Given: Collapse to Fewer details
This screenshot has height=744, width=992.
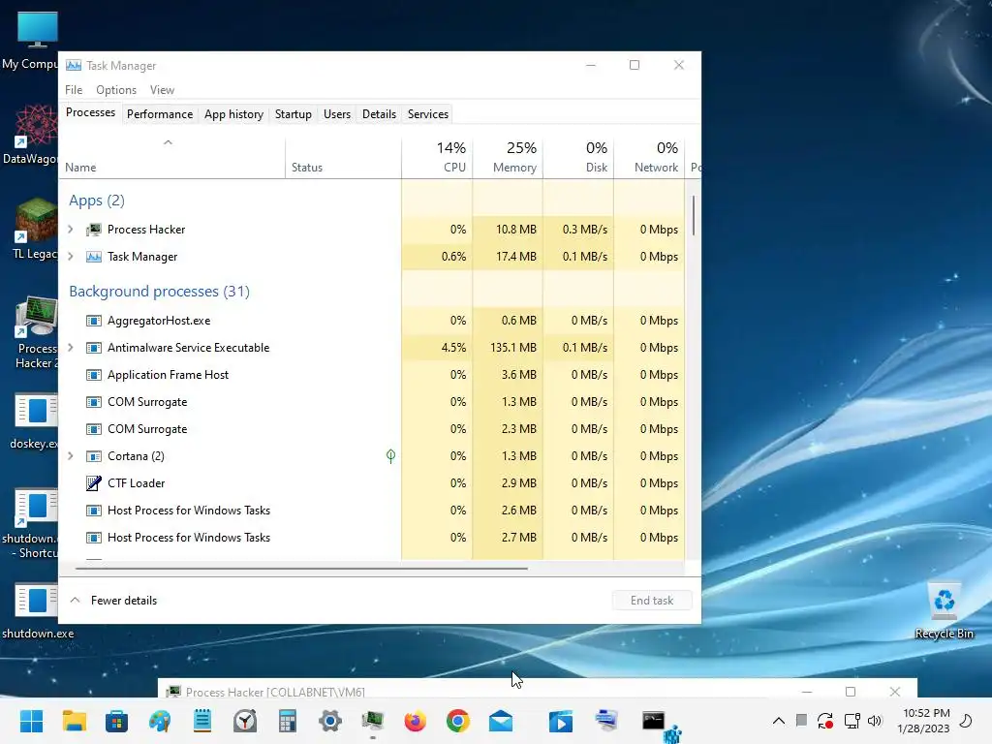Looking at the screenshot, I should (114, 601).
